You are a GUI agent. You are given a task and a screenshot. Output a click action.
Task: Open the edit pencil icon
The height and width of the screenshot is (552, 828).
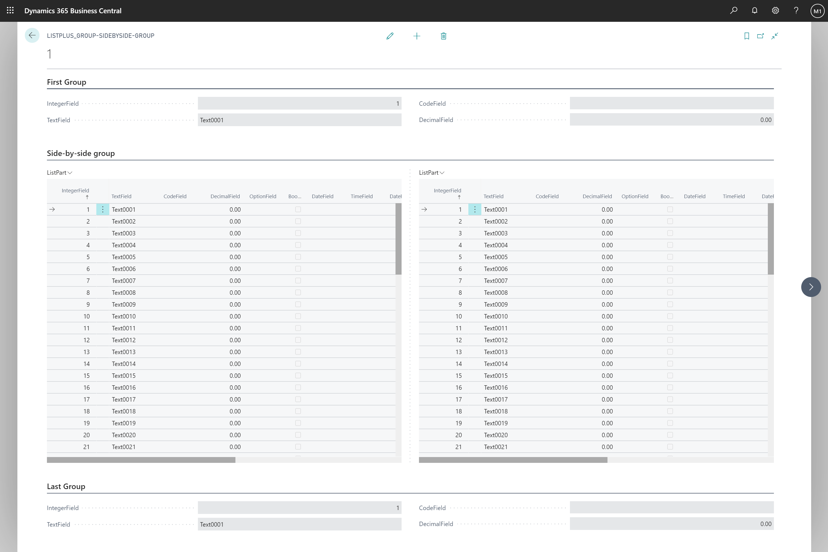coord(390,36)
